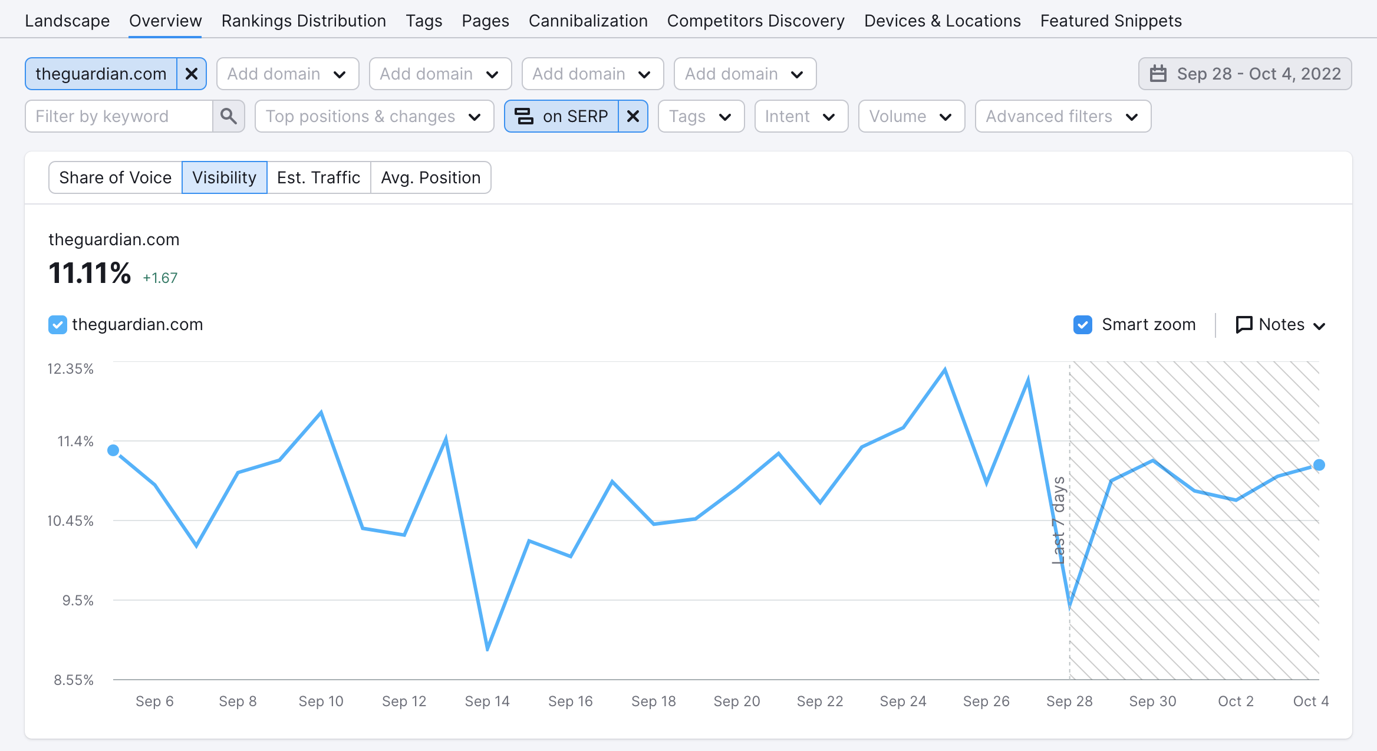Image resolution: width=1377 pixels, height=751 pixels.
Task: Click the first data point on chart
Action: click(113, 450)
